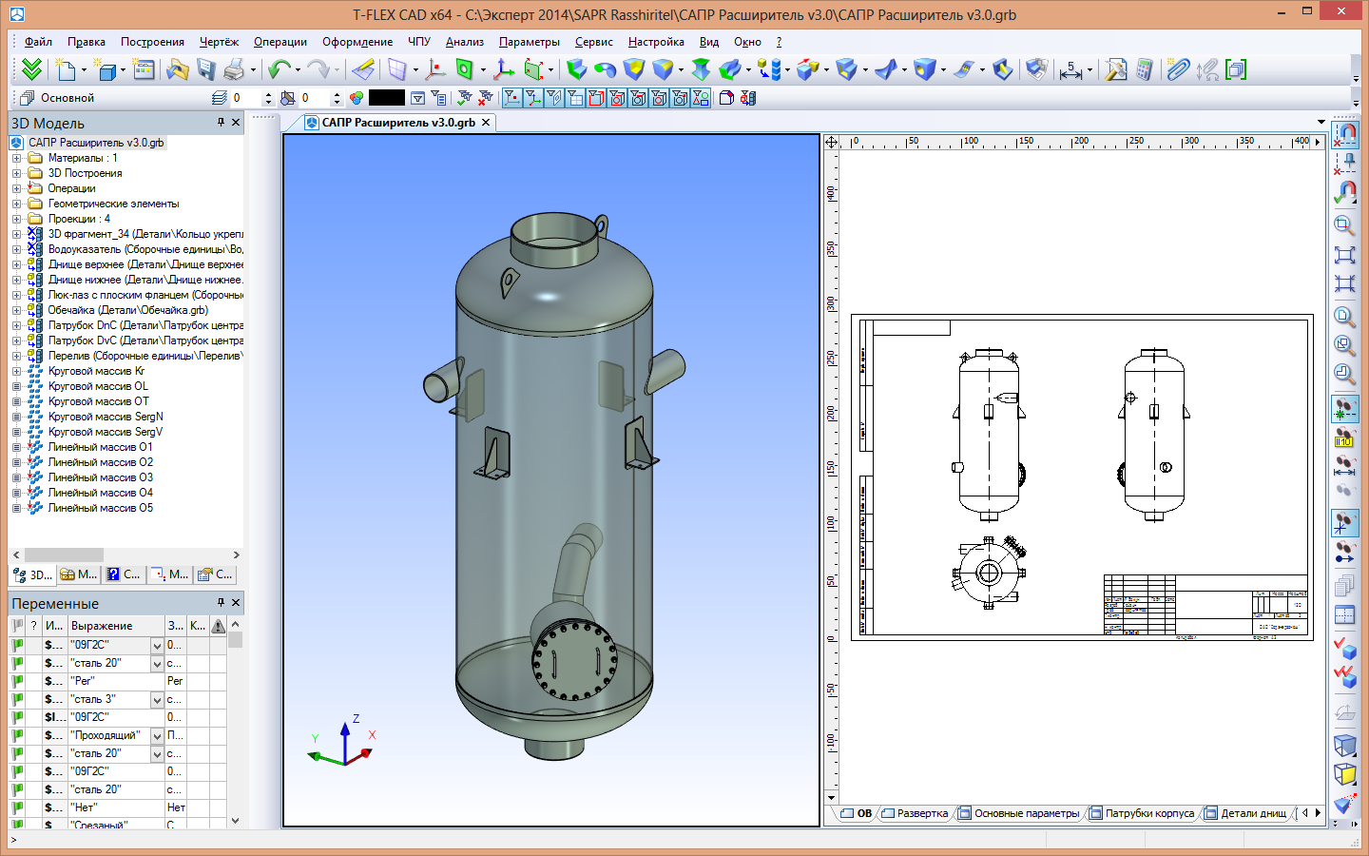Image resolution: width=1369 pixels, height=856 pixels.
Task: Open a file with the folder icon
Action: tap(177, 69)
